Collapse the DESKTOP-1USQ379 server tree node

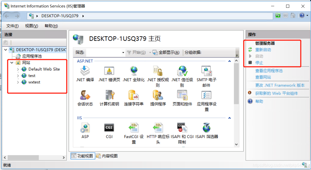tap(6, 50)
